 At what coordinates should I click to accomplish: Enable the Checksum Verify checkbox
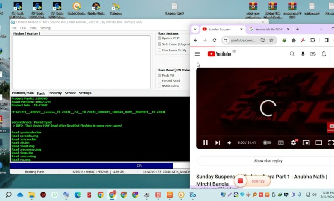160,50
